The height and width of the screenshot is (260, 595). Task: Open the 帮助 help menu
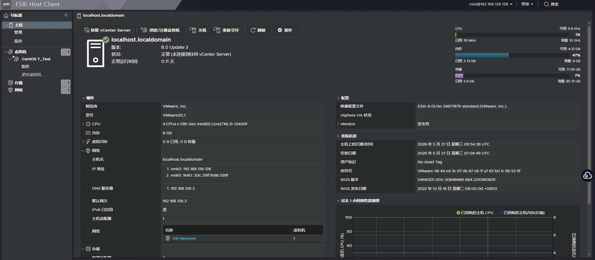click(x=527, y=4)
